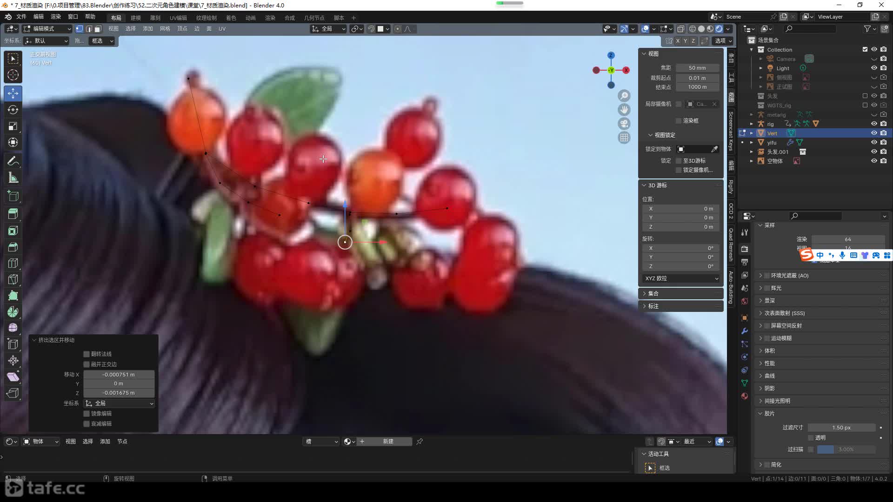
Task: Adjust the overscan percentage slider
Action: (846, 449)
